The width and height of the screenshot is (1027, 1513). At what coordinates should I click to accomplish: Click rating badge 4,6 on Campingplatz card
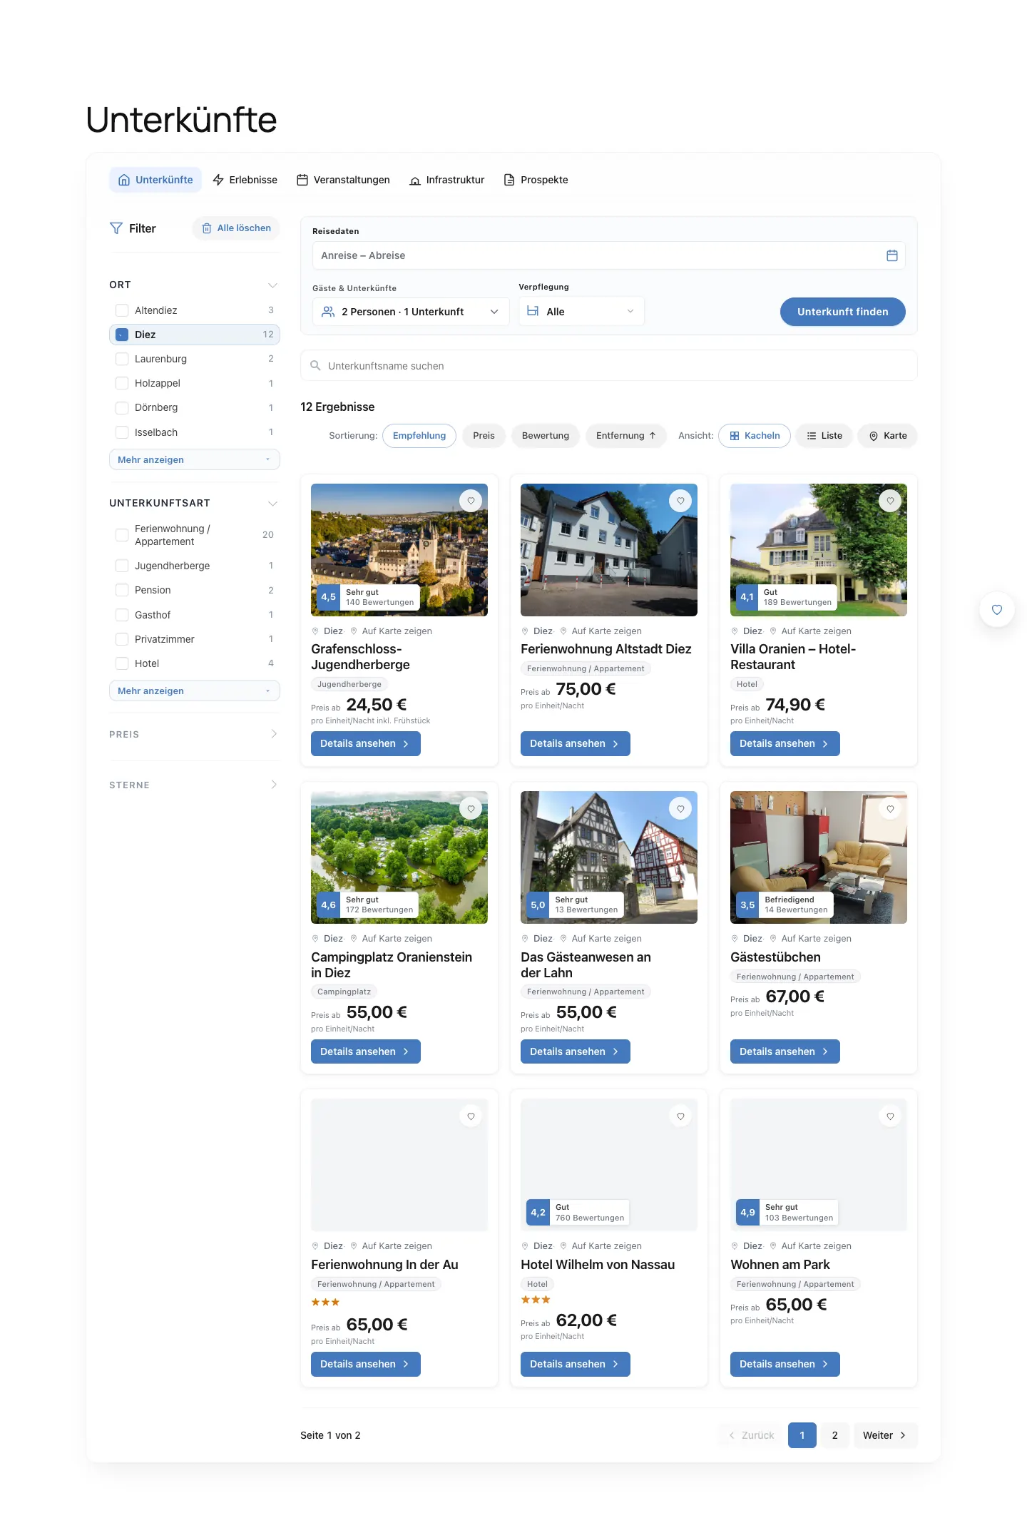pos(328,905)
